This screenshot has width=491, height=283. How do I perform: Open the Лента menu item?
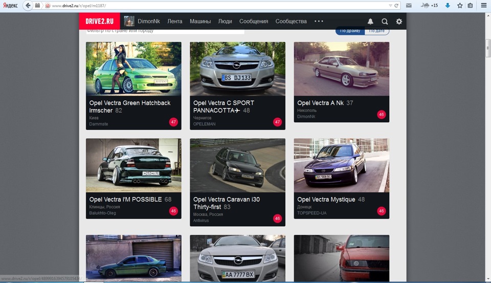pyautogui.click(x=175, y=21)
